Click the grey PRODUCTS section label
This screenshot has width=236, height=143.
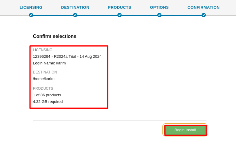tap(43, 88)
